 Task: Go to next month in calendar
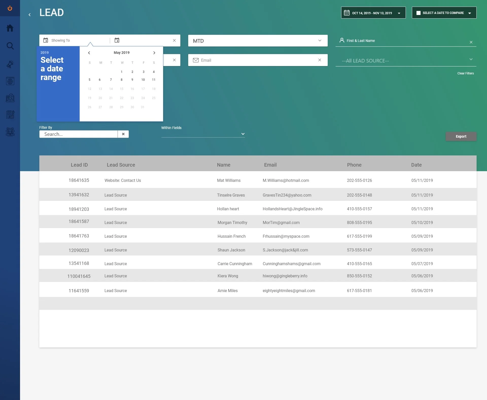click(154, 53)
